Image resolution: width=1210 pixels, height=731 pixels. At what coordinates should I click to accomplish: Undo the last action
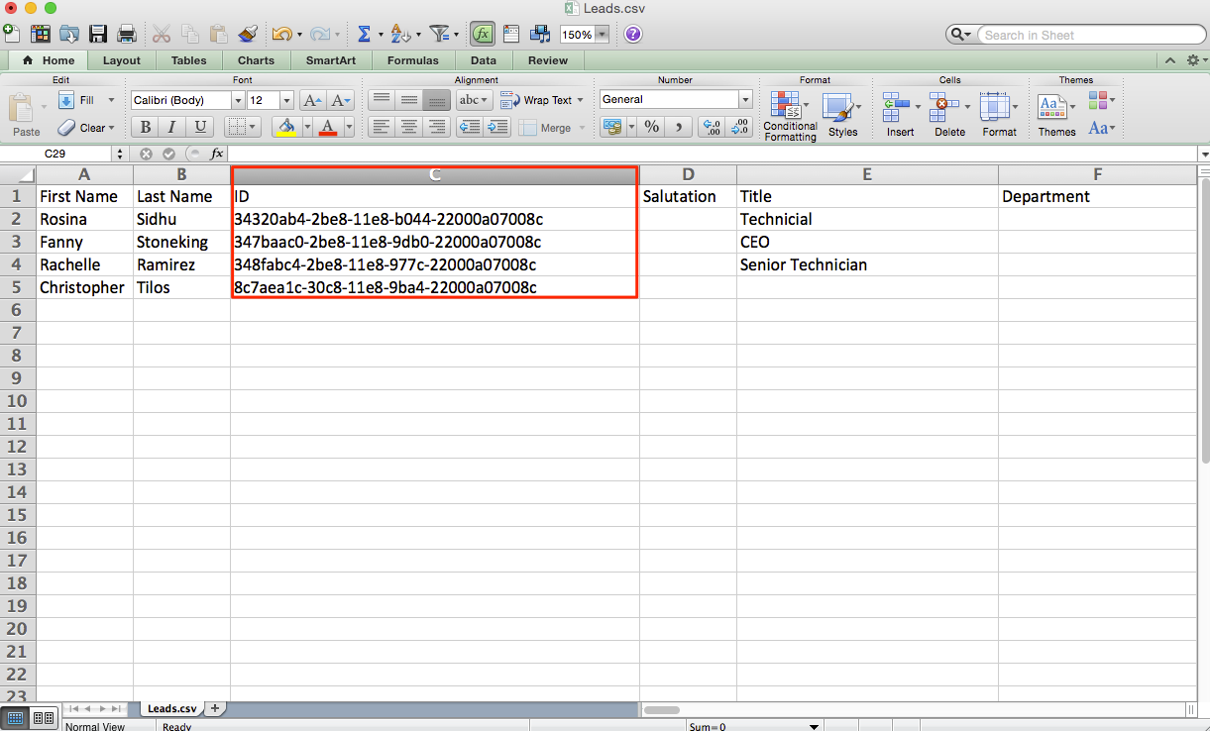tap(281, 35)
